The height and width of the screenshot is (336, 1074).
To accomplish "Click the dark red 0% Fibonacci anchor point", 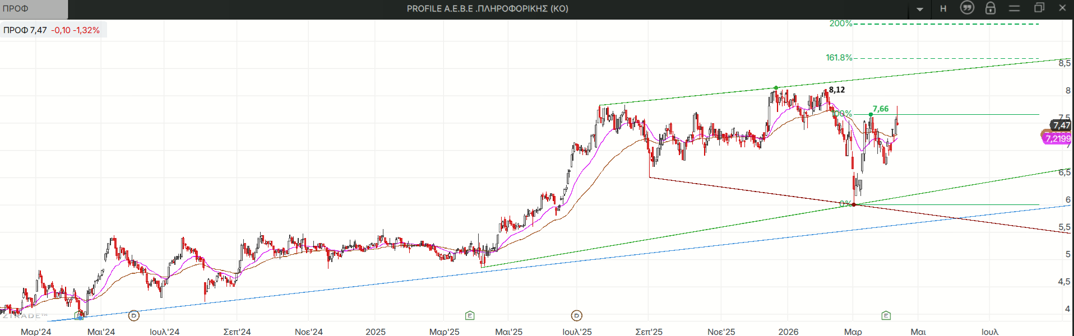I will tap(854, 204).
